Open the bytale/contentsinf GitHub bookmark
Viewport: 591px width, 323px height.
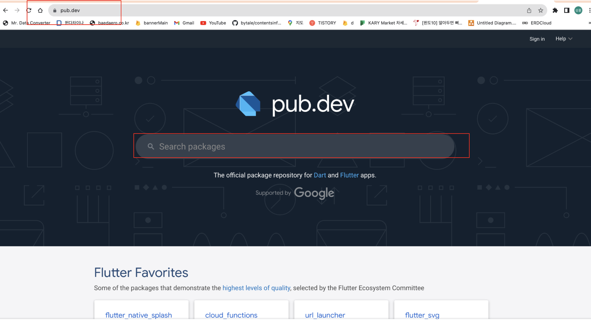coord(257,23)
